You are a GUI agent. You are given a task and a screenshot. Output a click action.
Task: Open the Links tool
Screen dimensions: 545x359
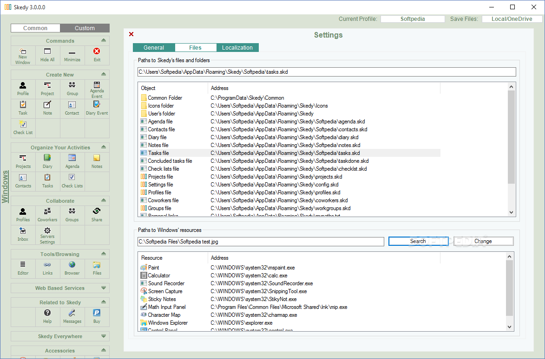pos(47,269)
